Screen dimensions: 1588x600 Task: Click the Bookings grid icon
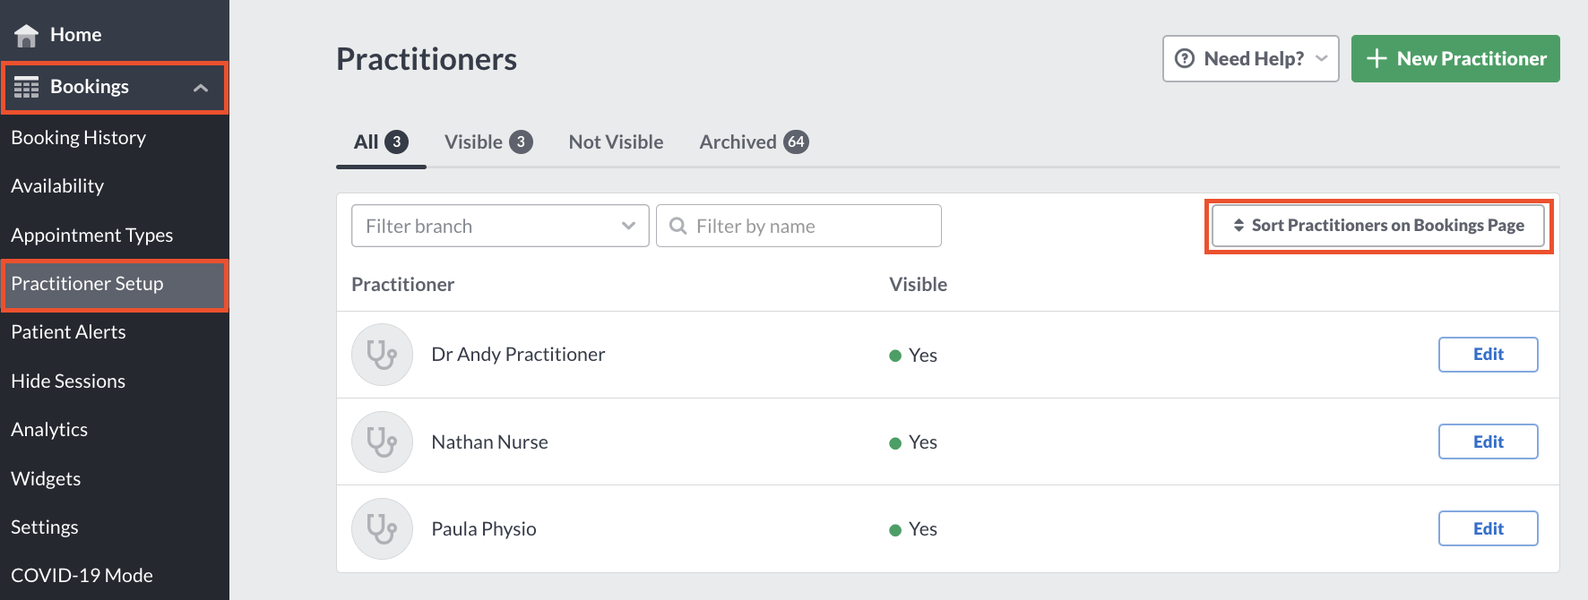coord(27,86)
